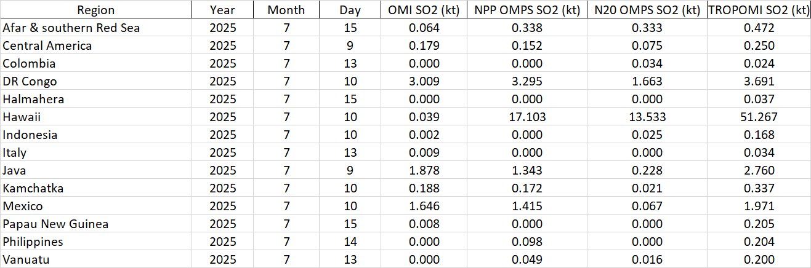Click the OMI SO2 (kt) header

tap(422, 10)
